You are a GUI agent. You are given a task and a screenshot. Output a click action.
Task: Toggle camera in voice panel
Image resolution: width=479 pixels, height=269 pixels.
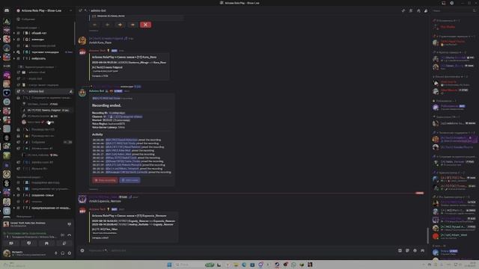(11, 243)
